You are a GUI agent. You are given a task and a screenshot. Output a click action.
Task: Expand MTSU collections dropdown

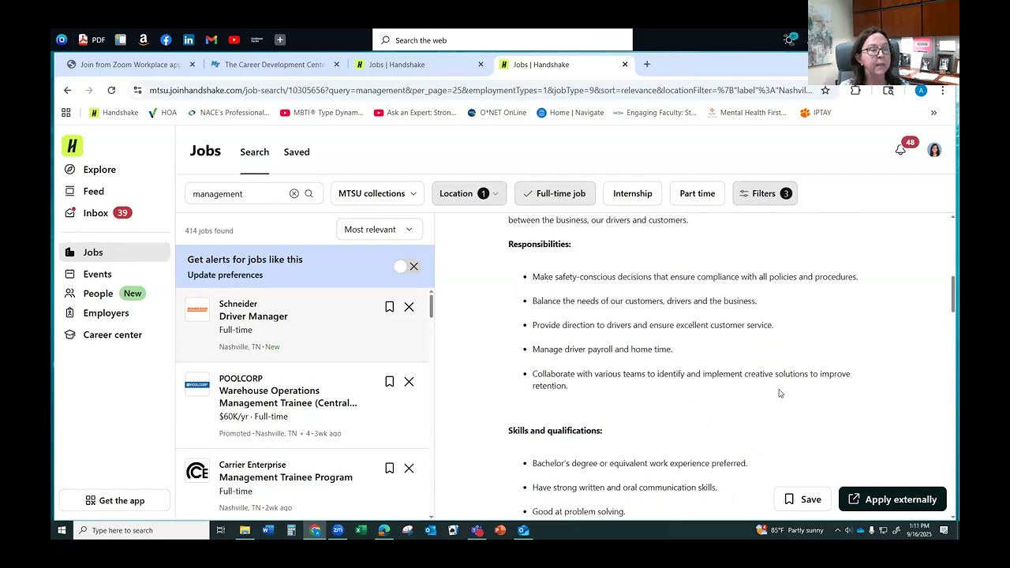tap(377, 193)
